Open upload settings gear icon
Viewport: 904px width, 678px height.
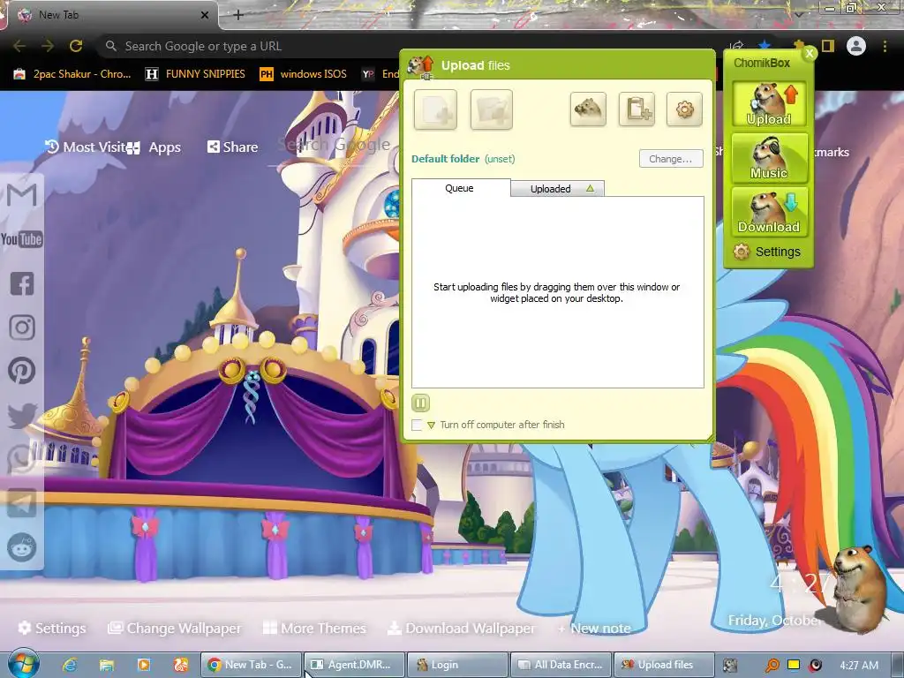[684, 109]
